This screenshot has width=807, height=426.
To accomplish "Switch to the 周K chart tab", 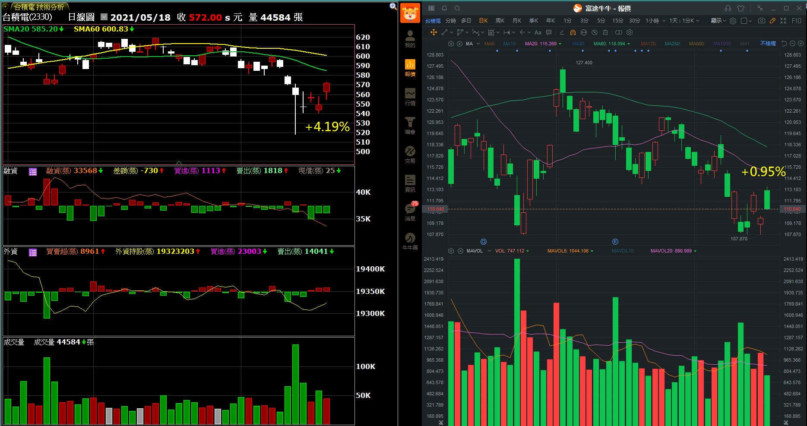I will point(500,21).
